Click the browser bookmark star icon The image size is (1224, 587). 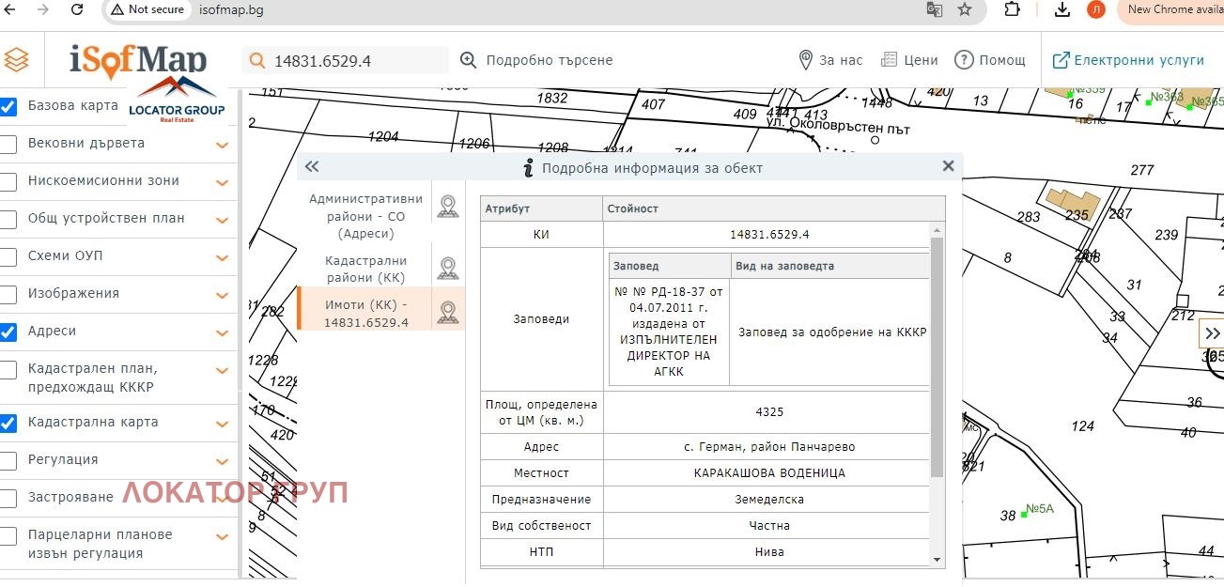965,9
